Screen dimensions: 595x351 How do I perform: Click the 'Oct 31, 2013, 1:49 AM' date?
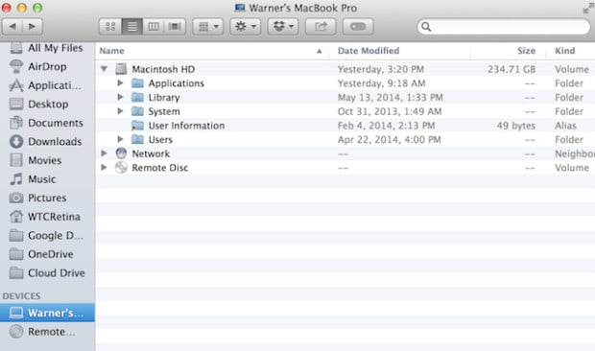click(390, 111)
